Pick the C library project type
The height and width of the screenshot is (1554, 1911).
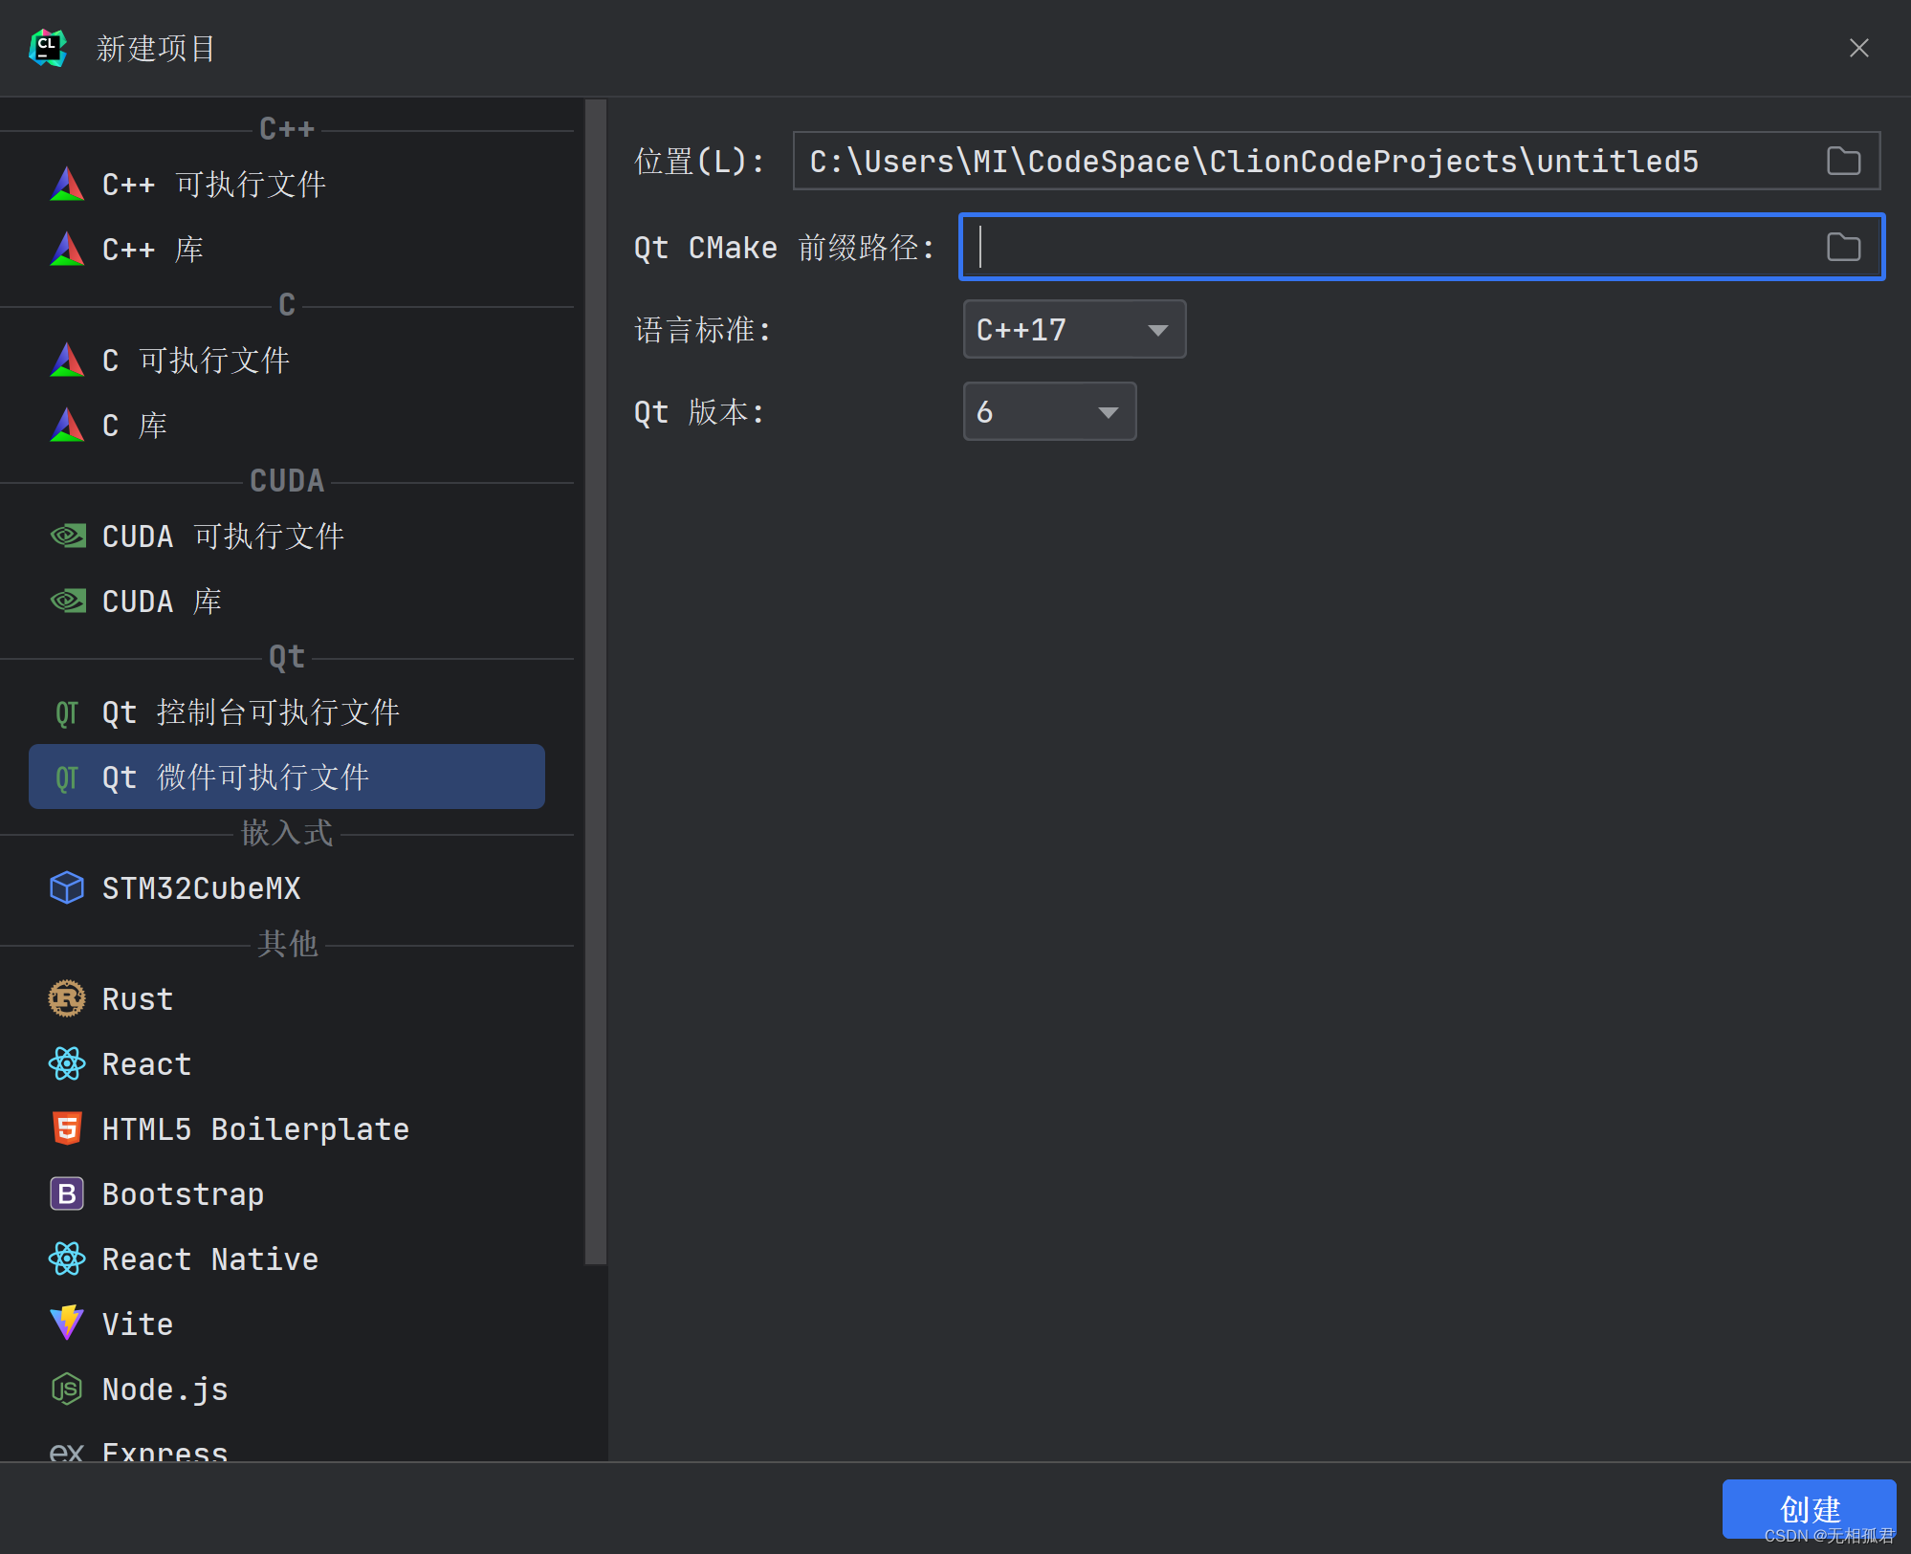click(x=134, y=425)
